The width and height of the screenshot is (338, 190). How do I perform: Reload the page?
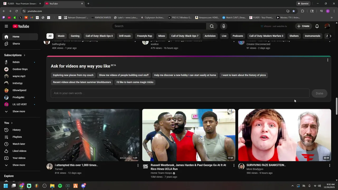pos(16,11)
